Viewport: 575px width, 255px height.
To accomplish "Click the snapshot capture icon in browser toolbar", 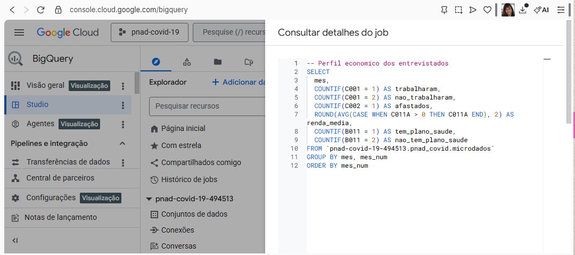I will click(x=458, y=10).
